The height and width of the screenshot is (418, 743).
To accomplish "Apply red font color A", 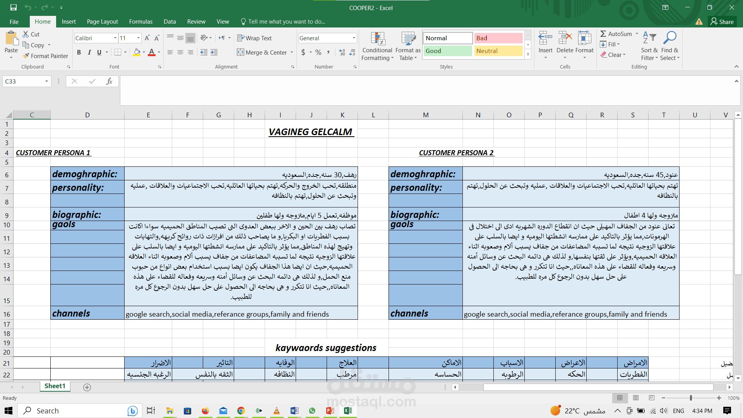I will coord(152,52).
